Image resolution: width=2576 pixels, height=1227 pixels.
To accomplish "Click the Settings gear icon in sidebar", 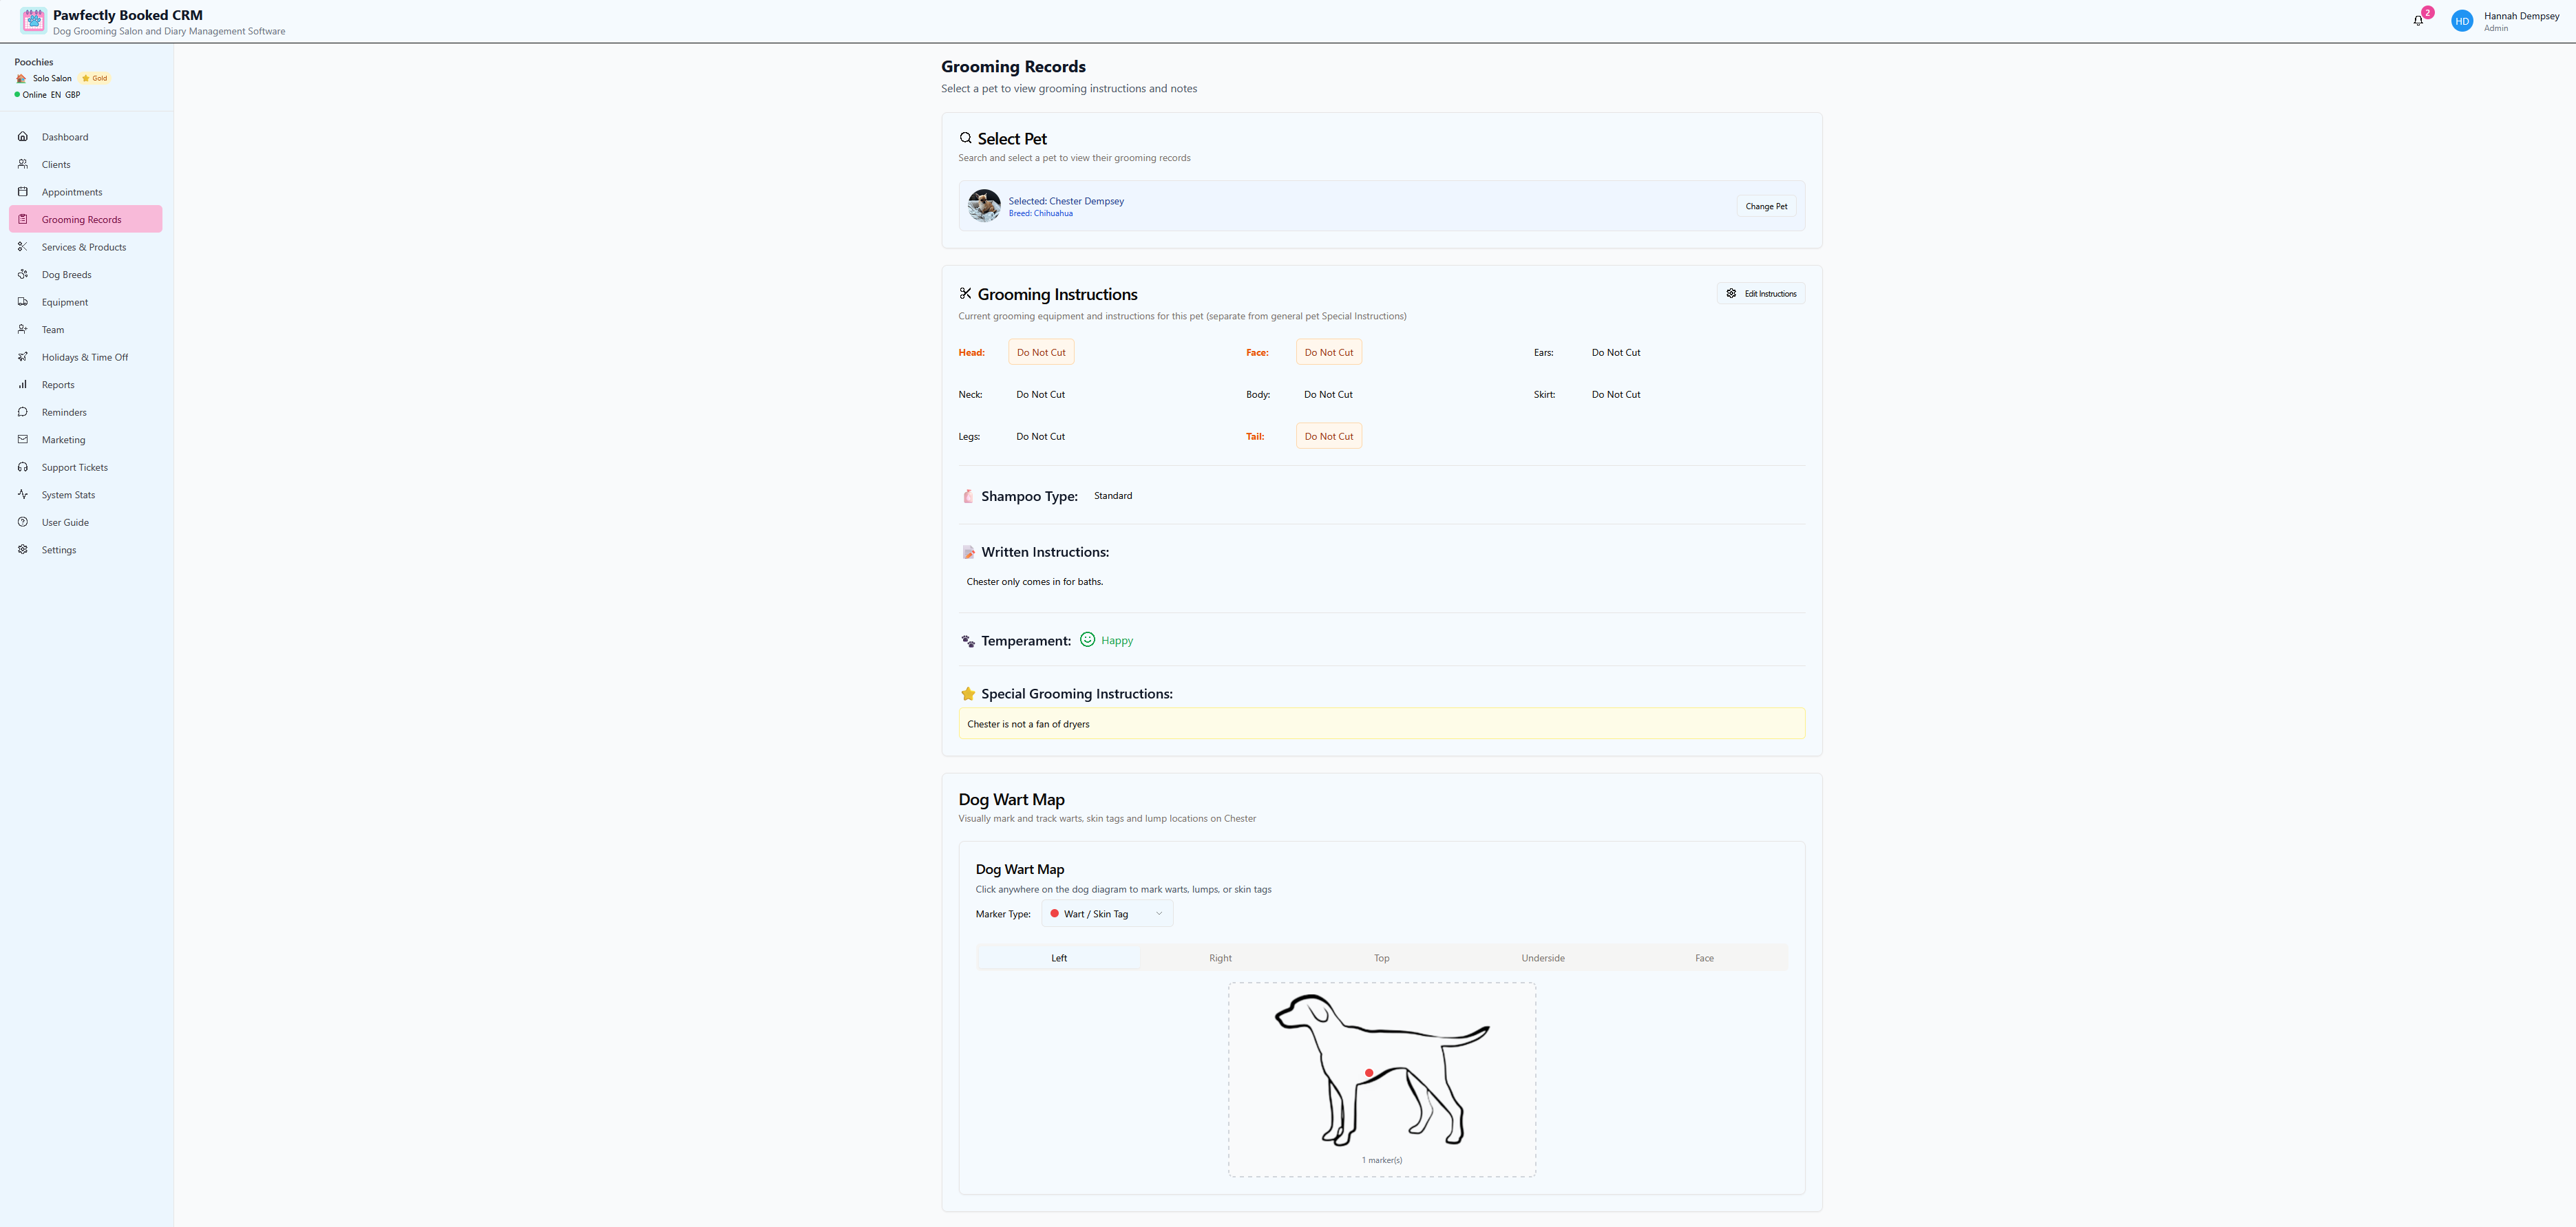I will (x=23, y=549).
